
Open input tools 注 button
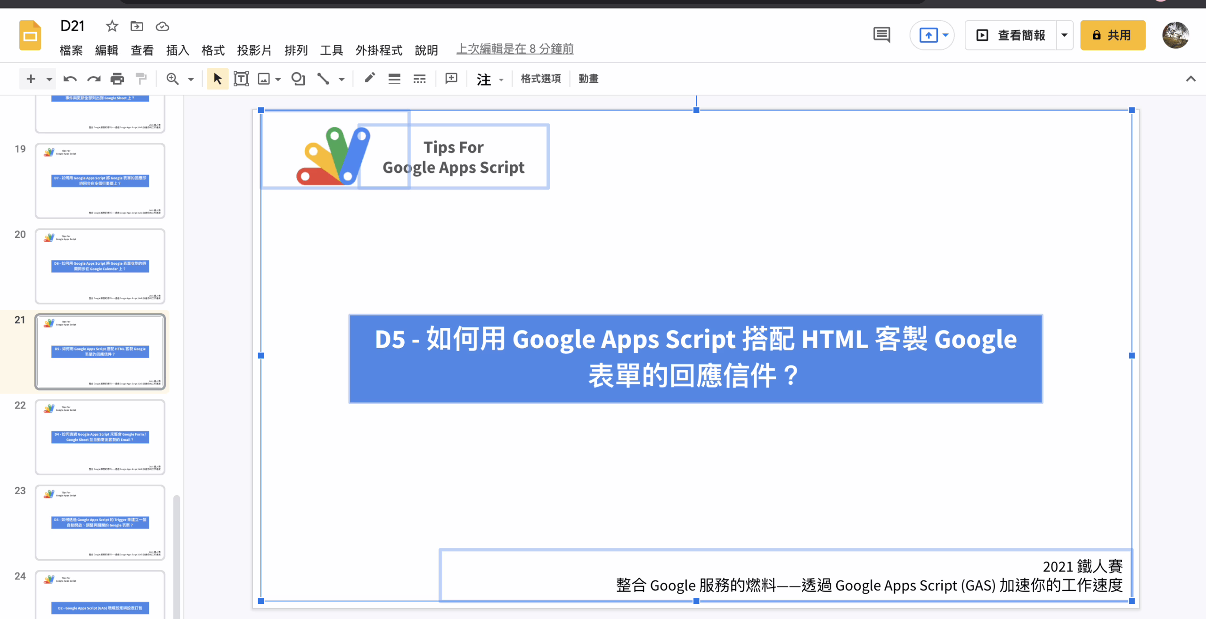[484, 79]
